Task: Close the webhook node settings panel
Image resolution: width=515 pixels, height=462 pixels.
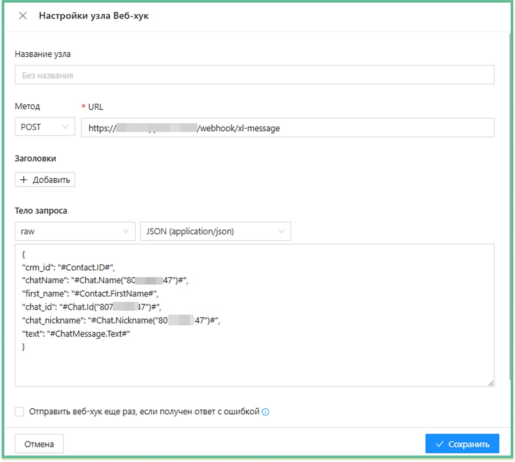Action: (23, 16)
